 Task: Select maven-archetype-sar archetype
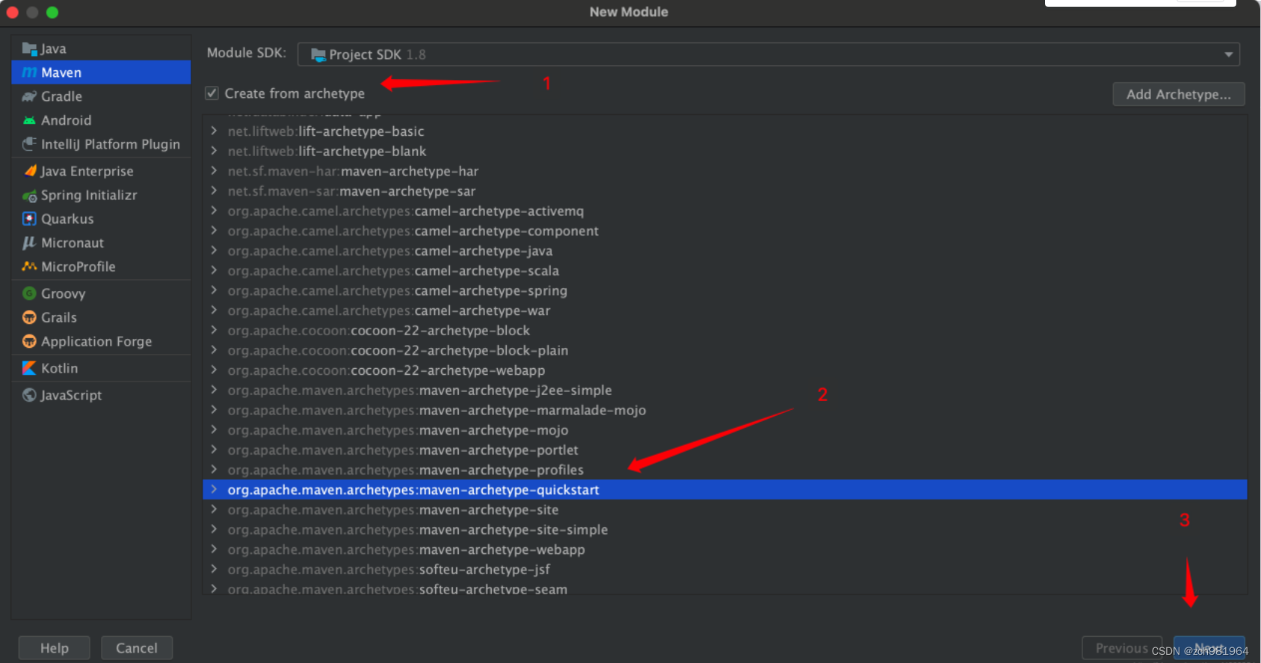tap(724, 191)
